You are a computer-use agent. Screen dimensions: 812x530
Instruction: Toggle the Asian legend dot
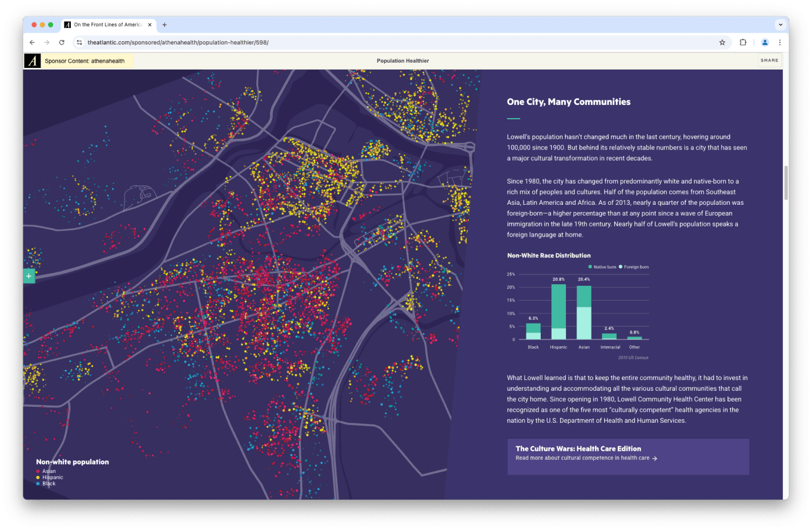tap(38, 471)
